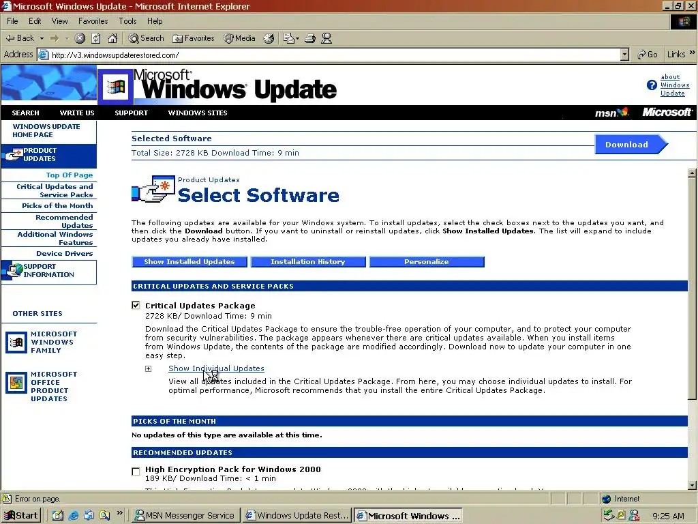
Task: Click the Refresh page icon
Action: click(95, 38)
